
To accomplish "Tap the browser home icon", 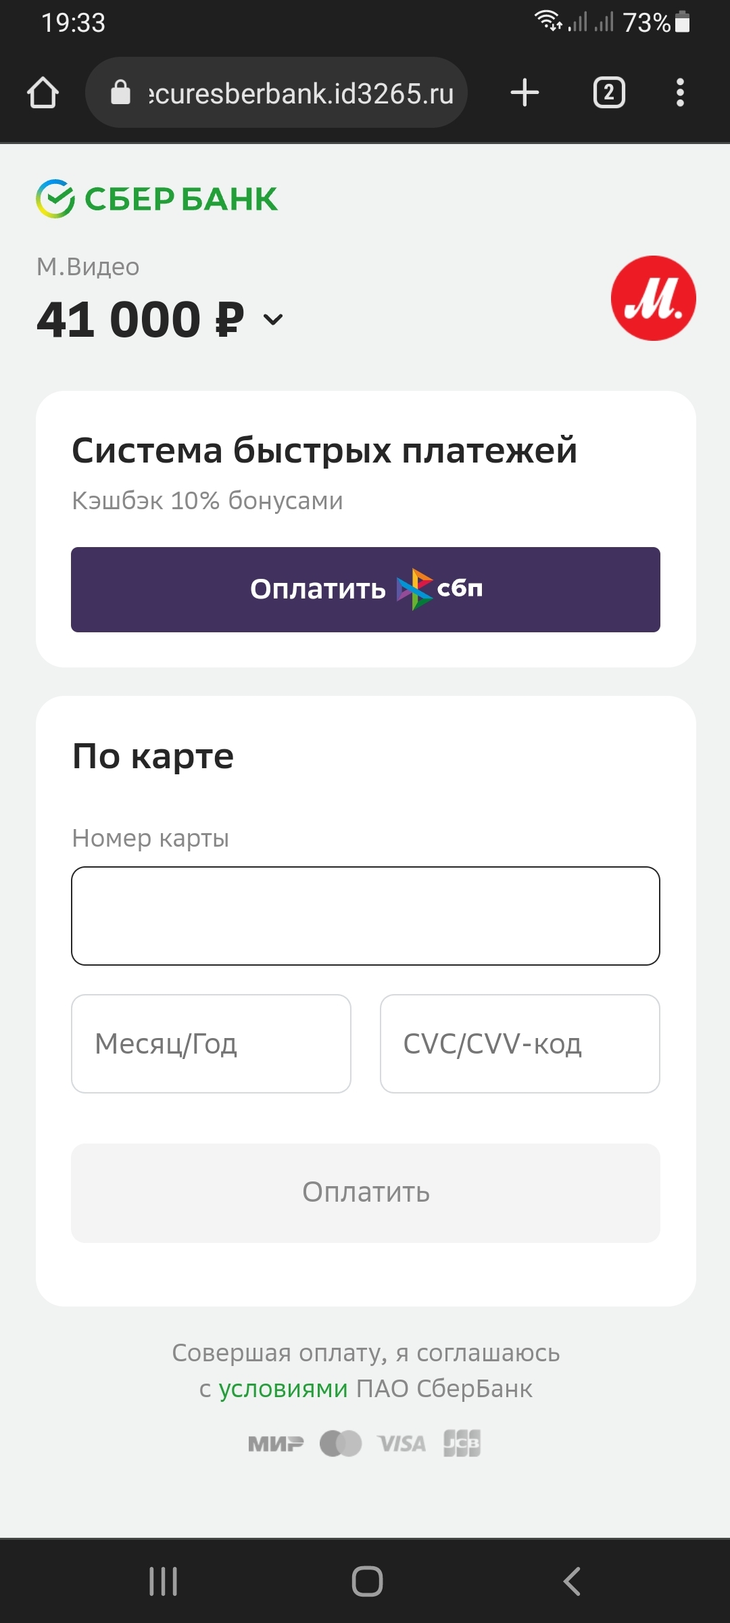I will (43, 93).
